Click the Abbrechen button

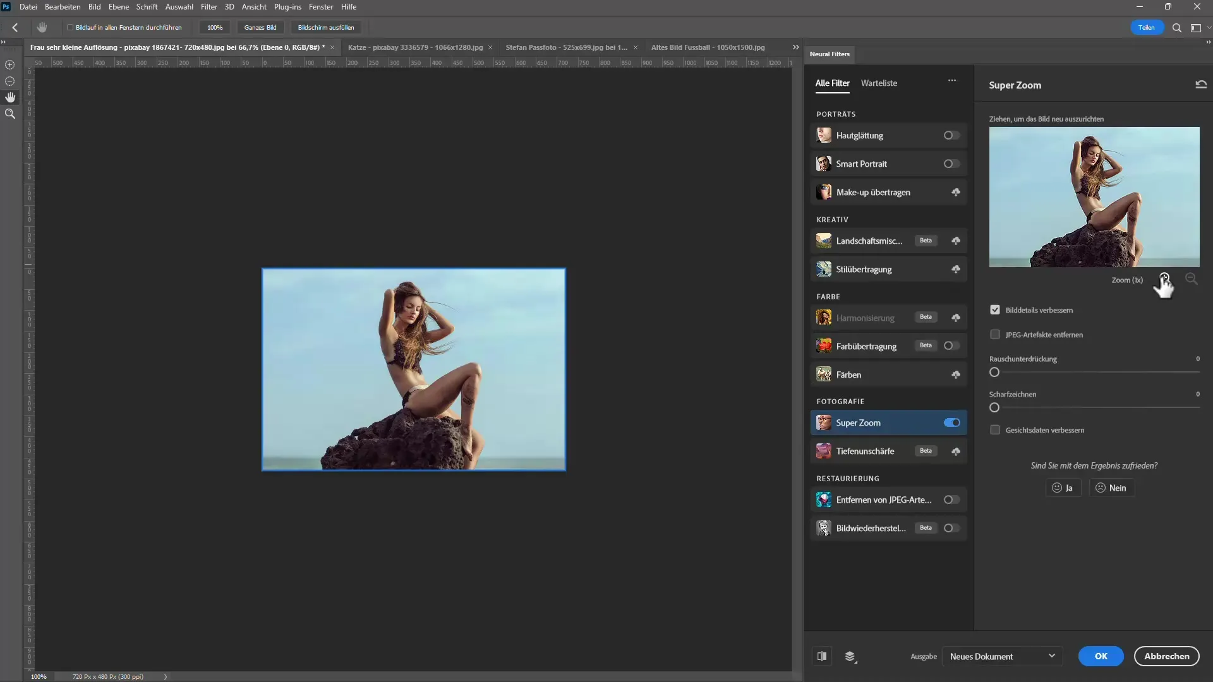pyautogui.click(x=1166, y=656)
